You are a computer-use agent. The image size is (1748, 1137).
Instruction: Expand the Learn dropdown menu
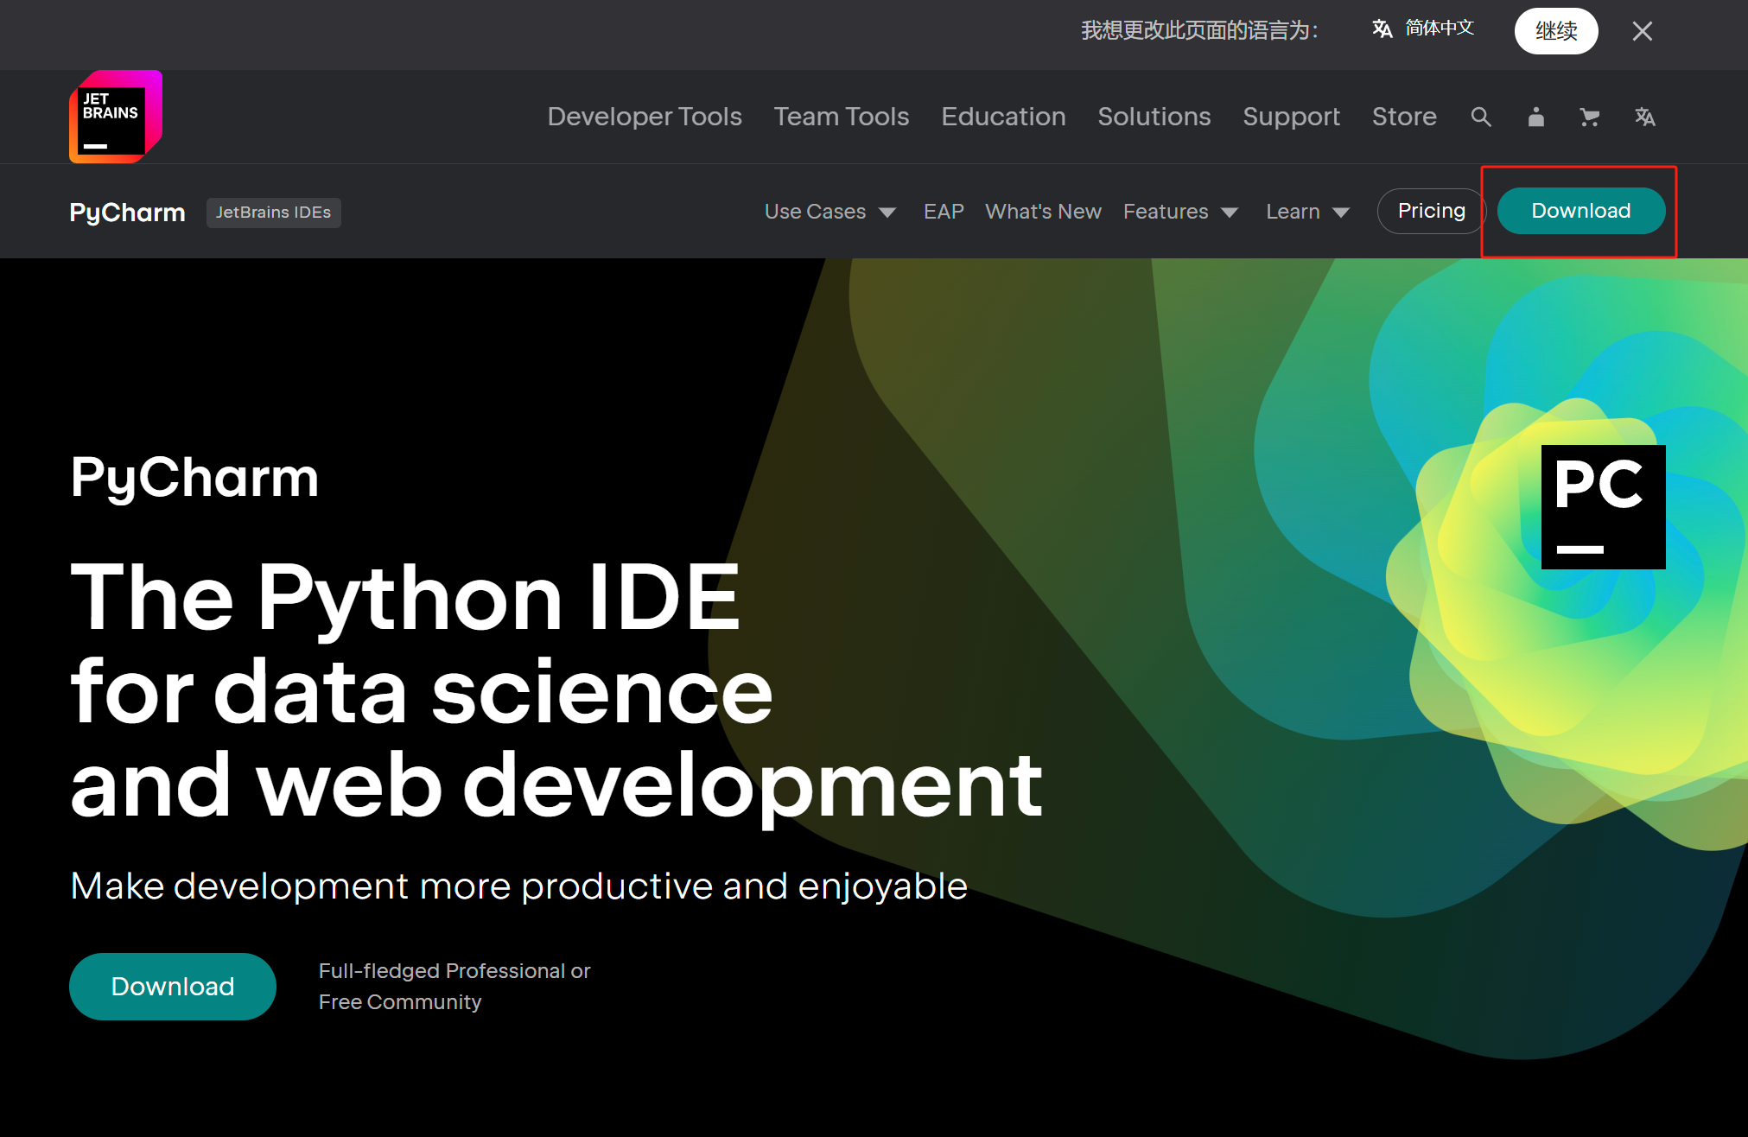1307,212
